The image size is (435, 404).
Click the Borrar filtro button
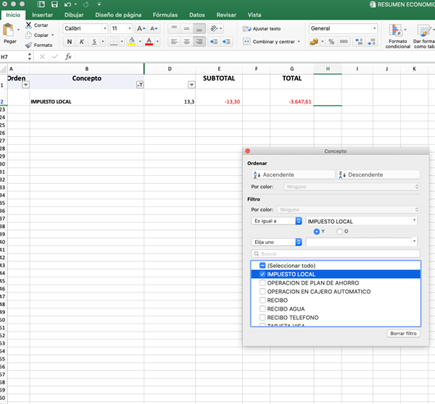[x=403, y=334]
